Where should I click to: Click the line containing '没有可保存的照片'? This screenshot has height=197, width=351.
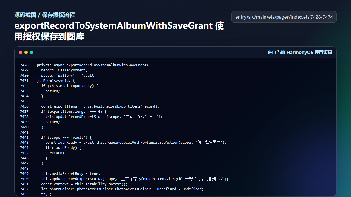coord(104,117)
